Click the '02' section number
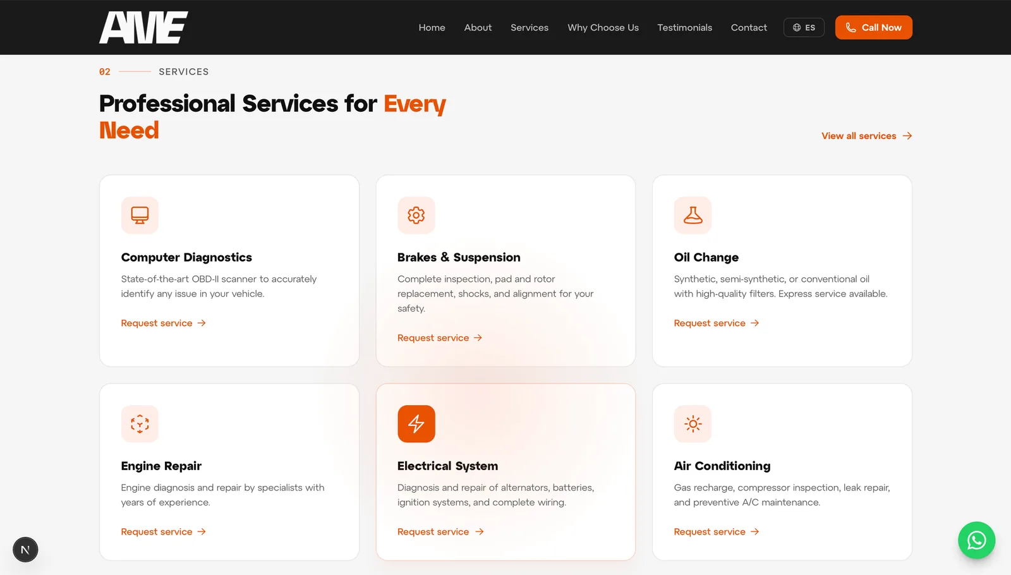This screenshot has height=575, width=1011. 105,72
